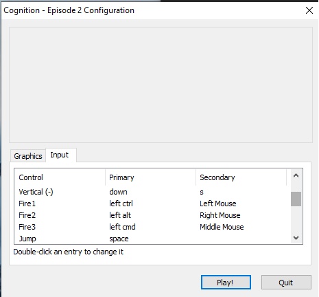Click the Secondary column header
The width and height of the screenshot is (319, 297).
click(x=241, y=177)
